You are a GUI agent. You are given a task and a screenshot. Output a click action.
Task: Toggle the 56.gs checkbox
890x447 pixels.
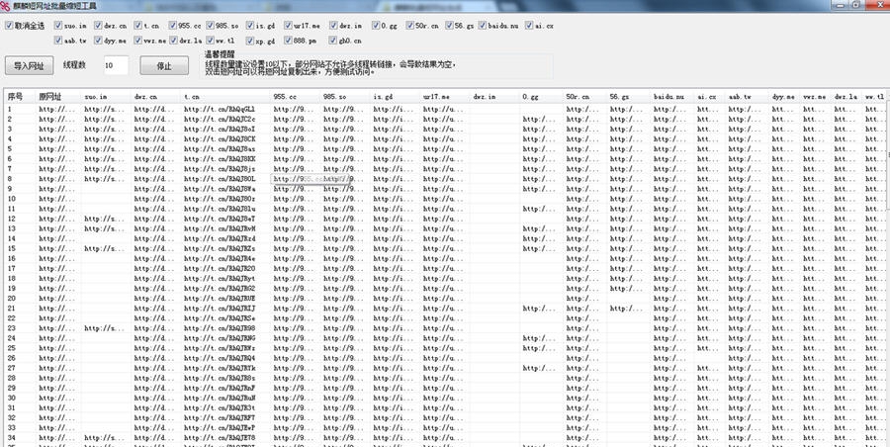pyautogui.click(x=449, y=26)
